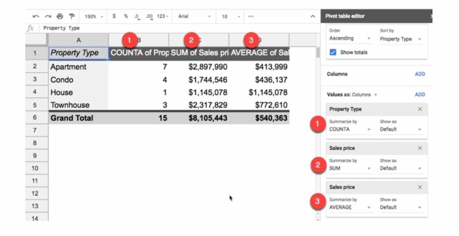
Task: Click the Print icon
Action: click(x=59, y=16)
